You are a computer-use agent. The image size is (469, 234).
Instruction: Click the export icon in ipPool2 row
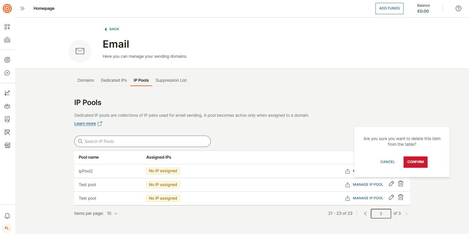[x=348, y=171]
